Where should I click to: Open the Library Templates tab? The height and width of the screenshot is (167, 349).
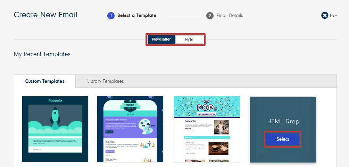tap(106, 81)
